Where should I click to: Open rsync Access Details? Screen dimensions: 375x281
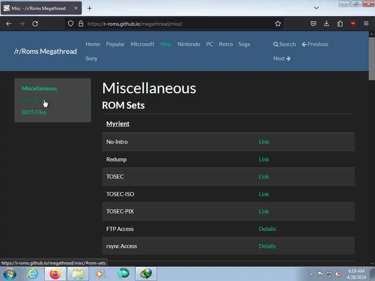(267, 246)
